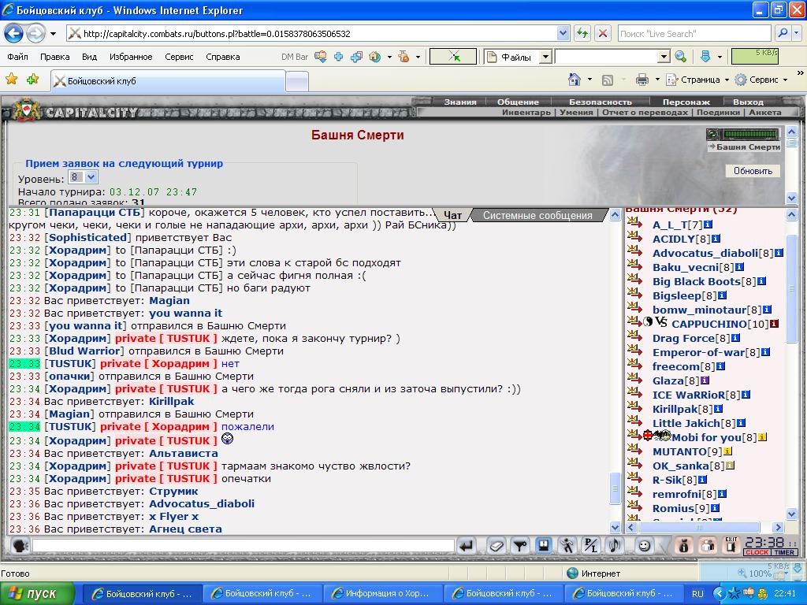This screenshot has width=807, height=605.
Task: Open the smiley emoticon picker
Action: pyautogui.click(x=644, y=545)
